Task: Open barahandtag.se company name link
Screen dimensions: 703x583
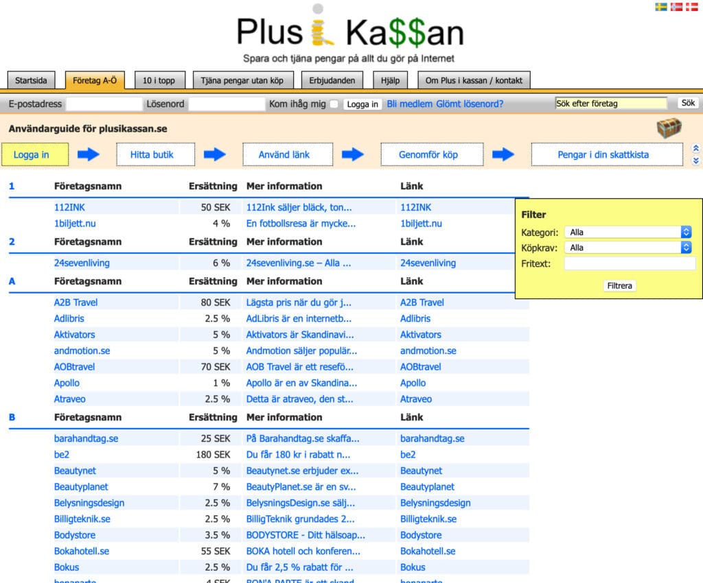Action: [86, 438]
